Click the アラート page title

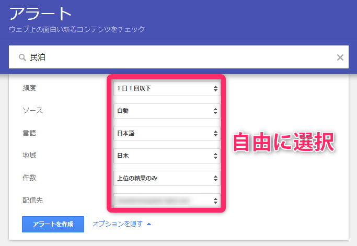(x=40, y=14)
